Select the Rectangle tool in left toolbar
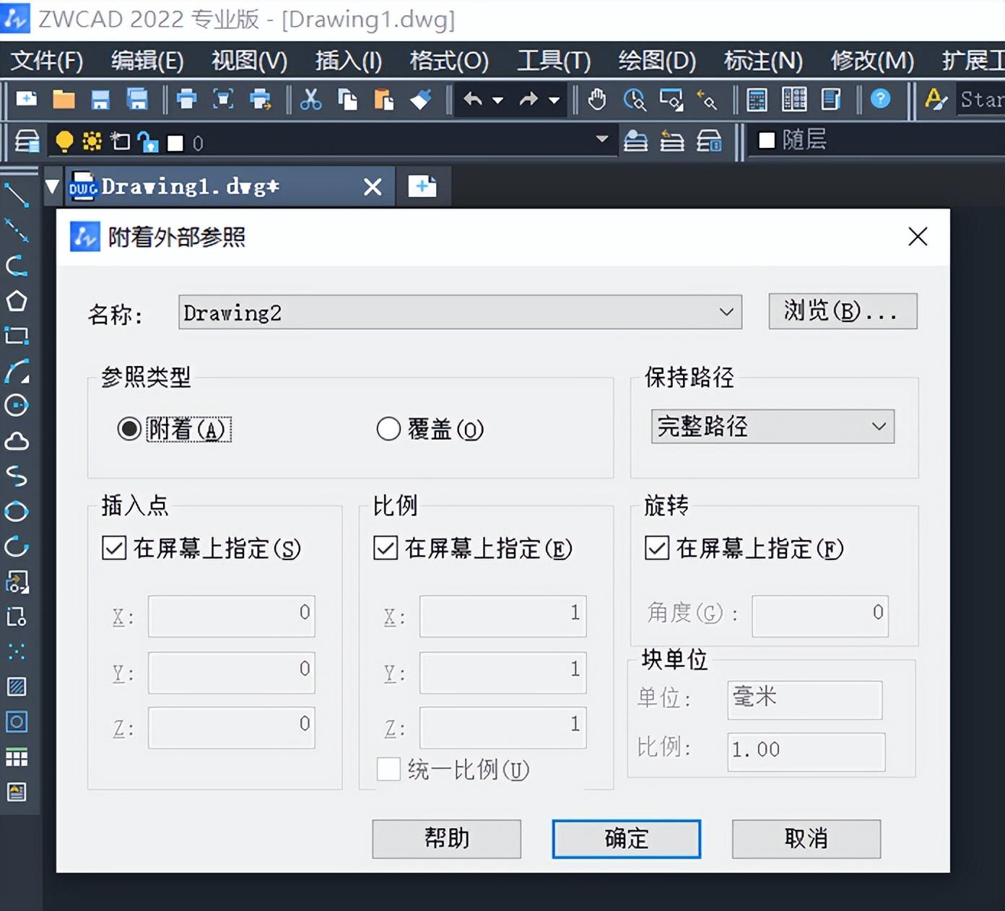Image resolution: width=1005 pixels, height=911 pixels. [17, 336]
